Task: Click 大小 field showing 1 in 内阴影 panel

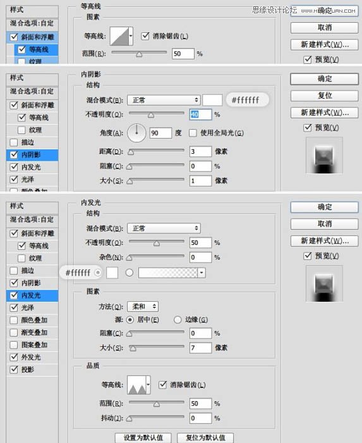Action: [200, 181]
